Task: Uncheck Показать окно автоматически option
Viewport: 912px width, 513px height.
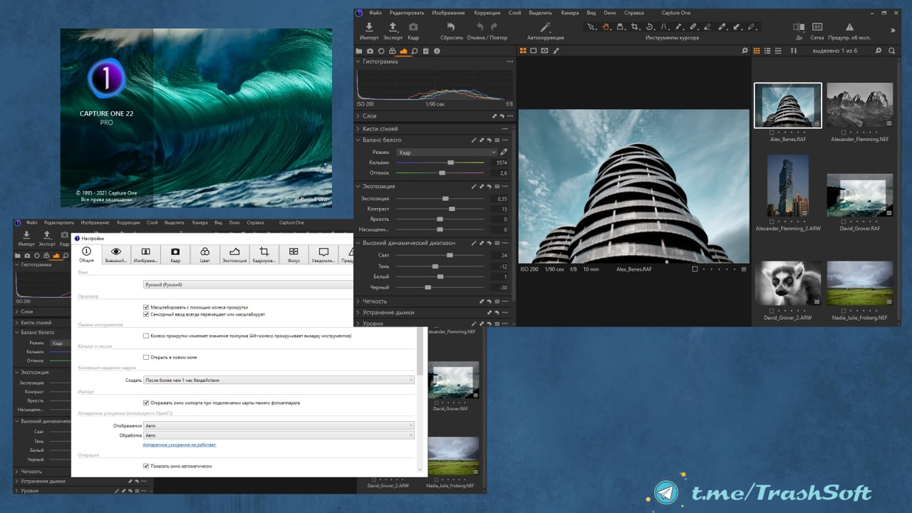Action: point(146,466)
